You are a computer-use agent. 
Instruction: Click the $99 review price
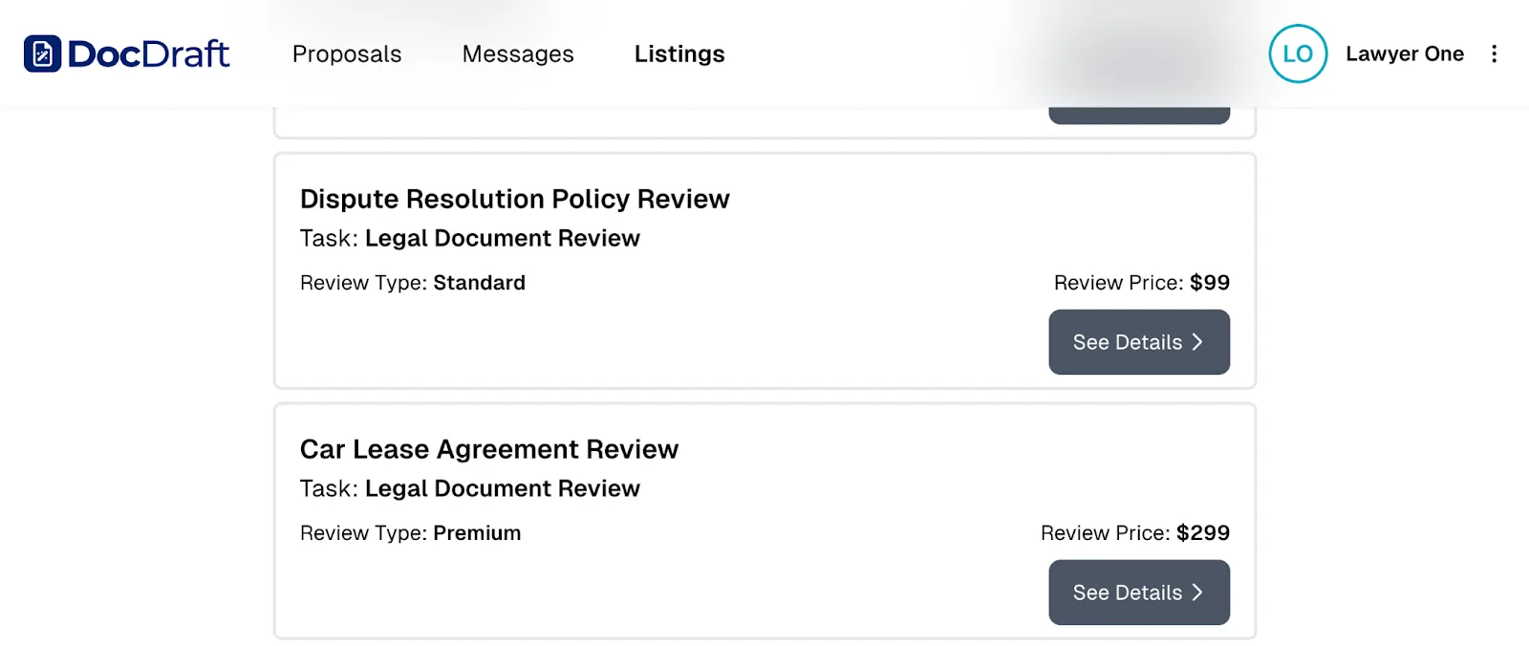coord(1210,283)
